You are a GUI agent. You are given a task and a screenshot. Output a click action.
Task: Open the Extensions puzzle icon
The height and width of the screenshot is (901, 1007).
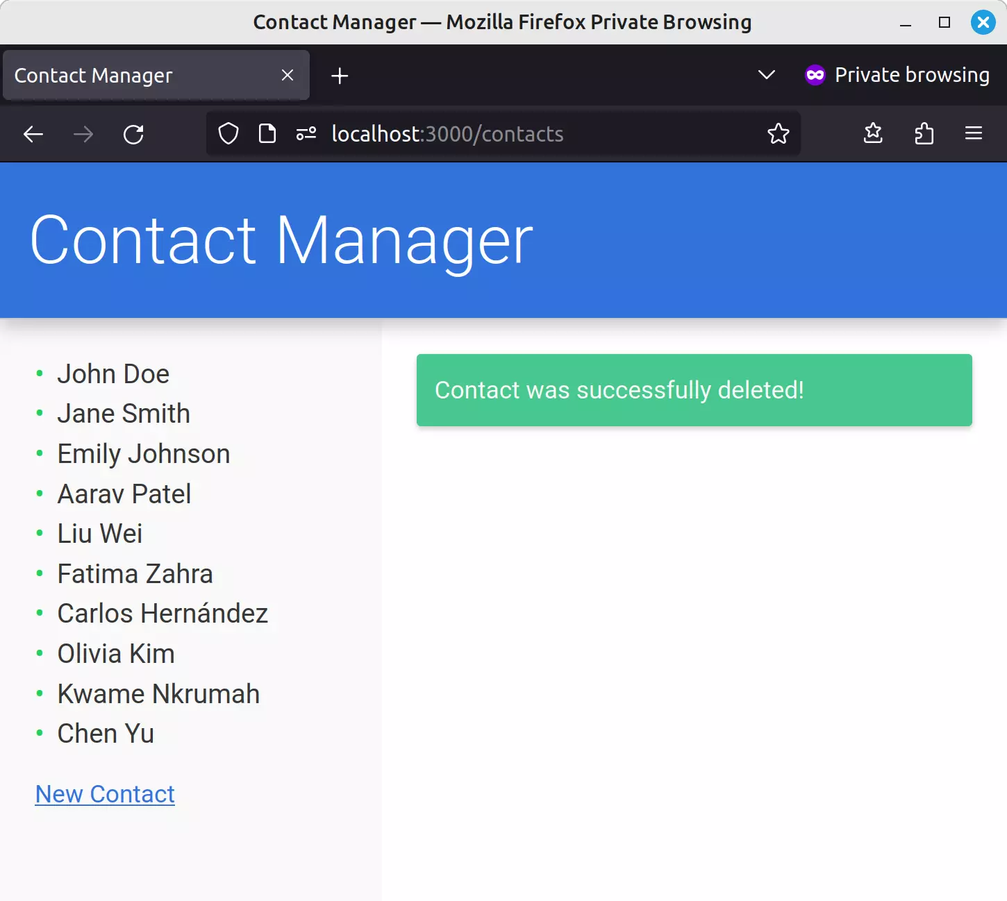(x=924, y=133)
